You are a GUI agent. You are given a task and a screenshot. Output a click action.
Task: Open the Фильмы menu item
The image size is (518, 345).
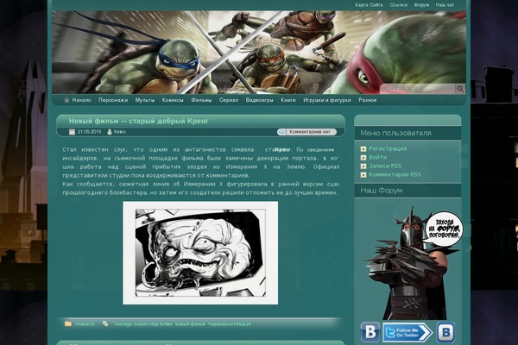(201, 100)
